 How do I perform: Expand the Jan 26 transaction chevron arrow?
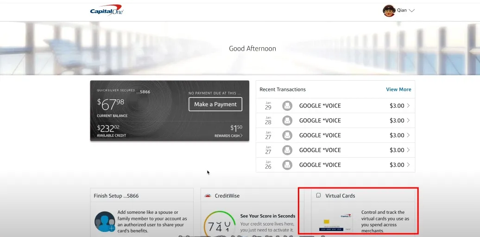[x=408, y=165]
